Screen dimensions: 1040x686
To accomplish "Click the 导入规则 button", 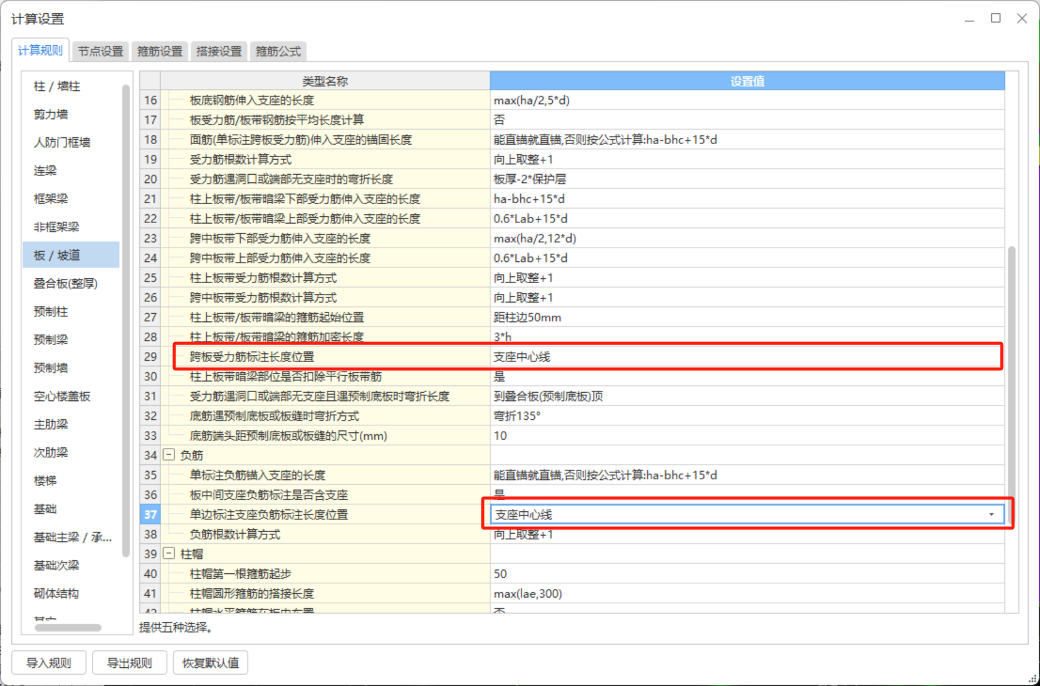I will pos(49,663).
